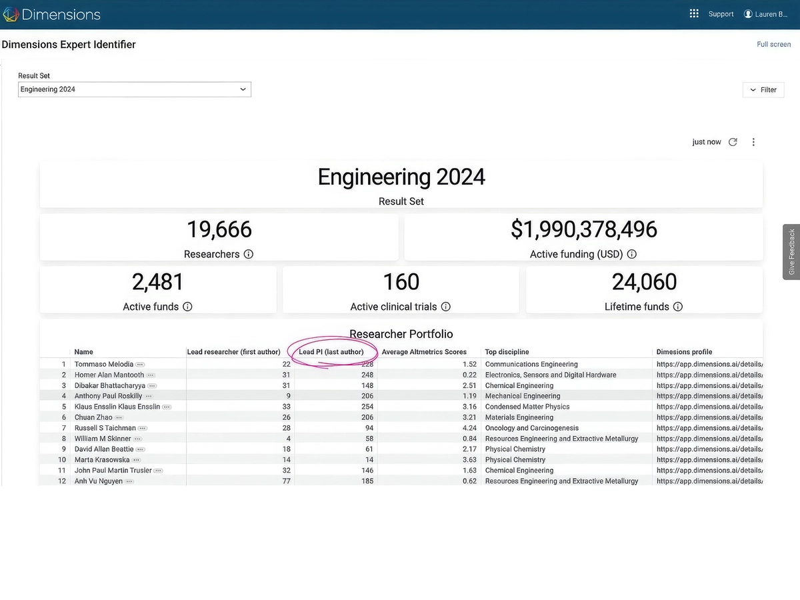Viewport: 800px width, 600px height.
Task: Click the Dimensions logo
Action: (52, 14)
